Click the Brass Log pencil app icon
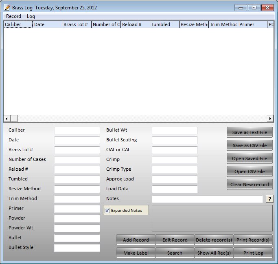The image size is (278, 264). 7,7
